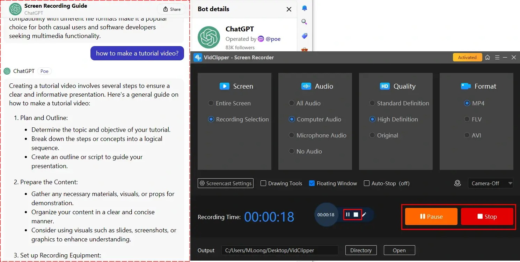Close the VidClipper Screen Recorder window
This screenshot has width=520, height=262.
[514, 58]
